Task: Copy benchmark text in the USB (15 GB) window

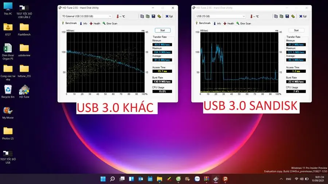Action: [x=276, y=16]
